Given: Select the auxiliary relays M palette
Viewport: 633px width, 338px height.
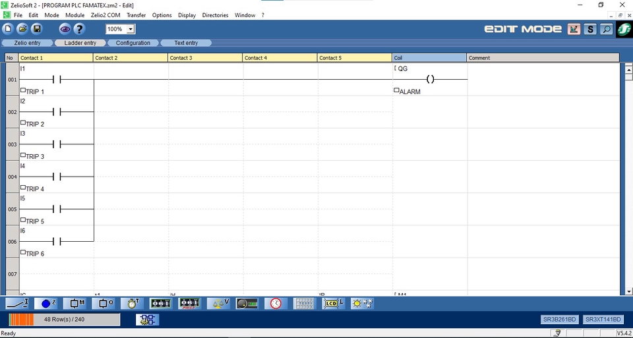Looking at the screenshot, I should [x=75, y=303].
